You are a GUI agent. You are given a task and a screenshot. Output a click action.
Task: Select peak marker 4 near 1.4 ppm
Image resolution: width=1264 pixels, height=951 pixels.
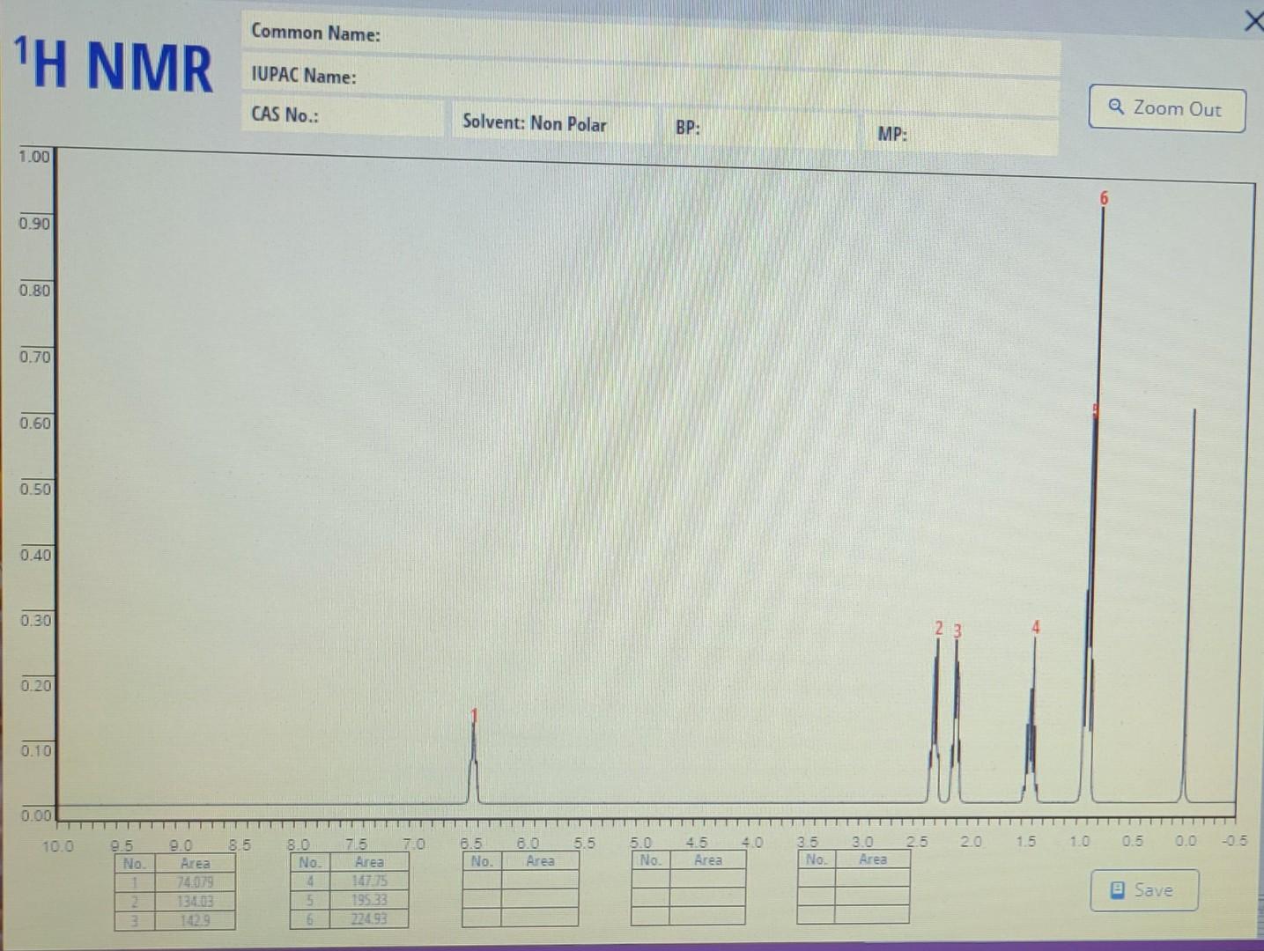click(x=1035, y=628)
